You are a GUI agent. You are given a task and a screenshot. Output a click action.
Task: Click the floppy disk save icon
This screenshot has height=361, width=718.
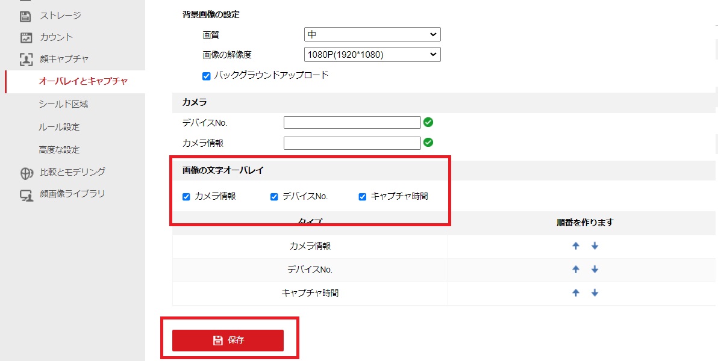pos(217,340)
